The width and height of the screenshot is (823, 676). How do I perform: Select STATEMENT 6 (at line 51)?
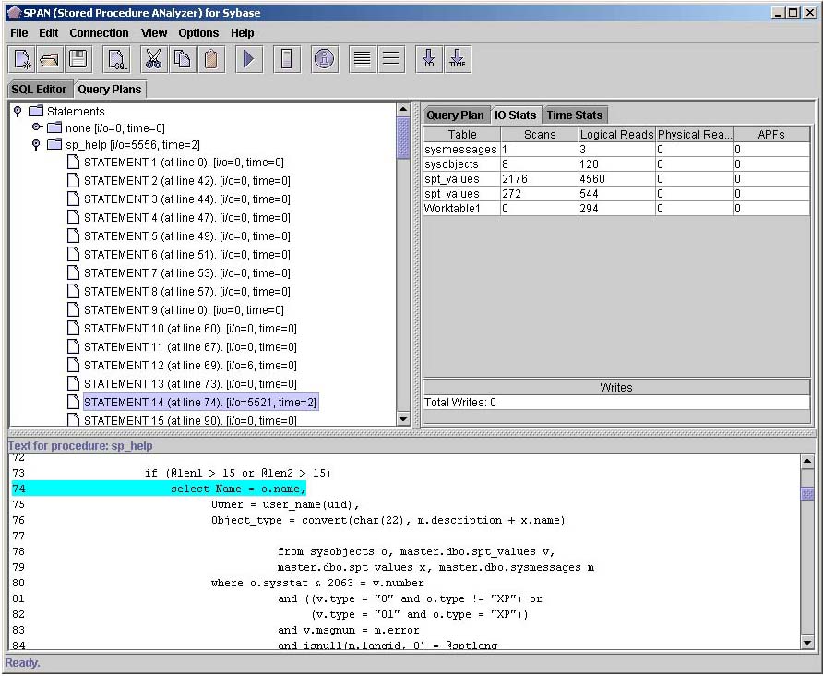pyautogui.click(x=187, y=254)
